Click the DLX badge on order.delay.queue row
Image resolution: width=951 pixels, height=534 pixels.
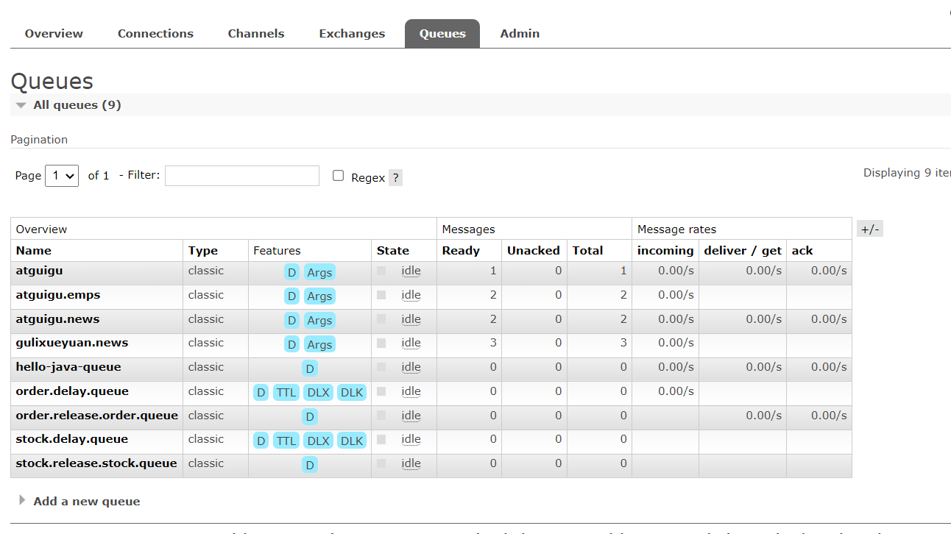click(x=319, y=393)
